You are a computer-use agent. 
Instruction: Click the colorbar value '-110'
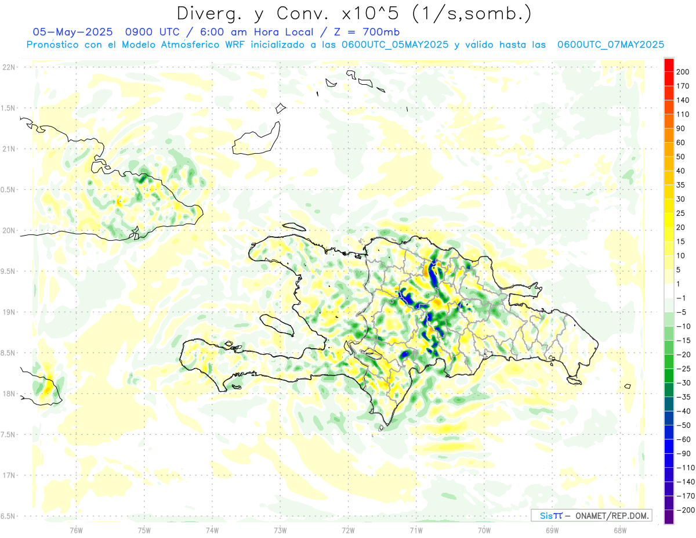click(686, 467)
